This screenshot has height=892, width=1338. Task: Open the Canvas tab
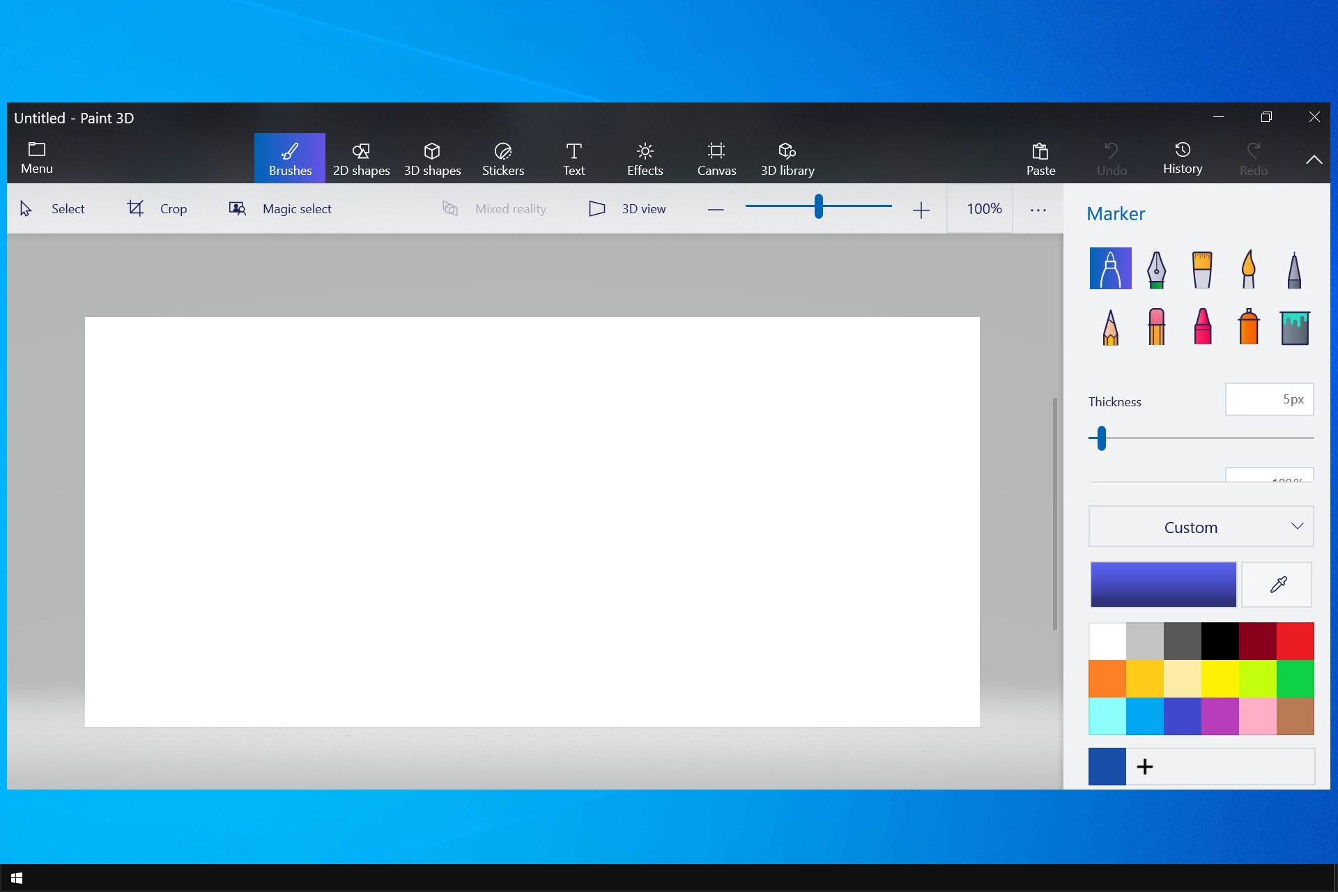[716, 159]
